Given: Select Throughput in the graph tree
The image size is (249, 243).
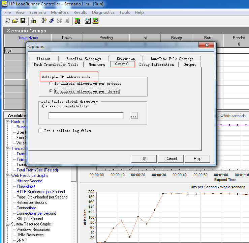Looking at the screenshot, I should click(x=26, y=186).
